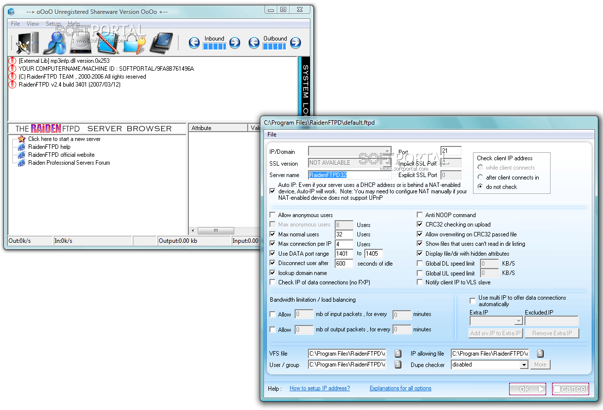Open the Help menu

pos(74,24)
